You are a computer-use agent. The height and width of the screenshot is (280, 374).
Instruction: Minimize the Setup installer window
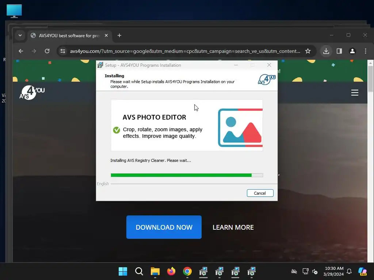236,65
